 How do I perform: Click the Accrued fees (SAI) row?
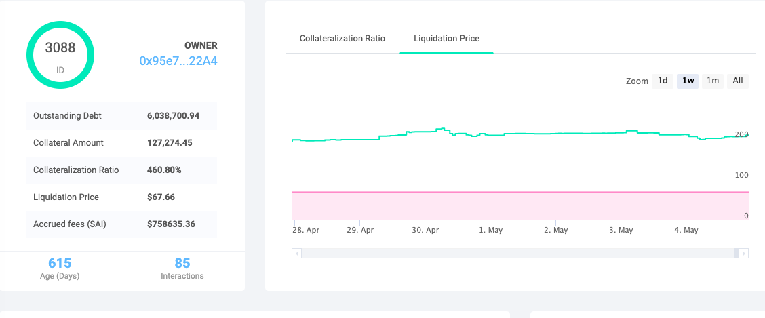[x=121, y=224]
